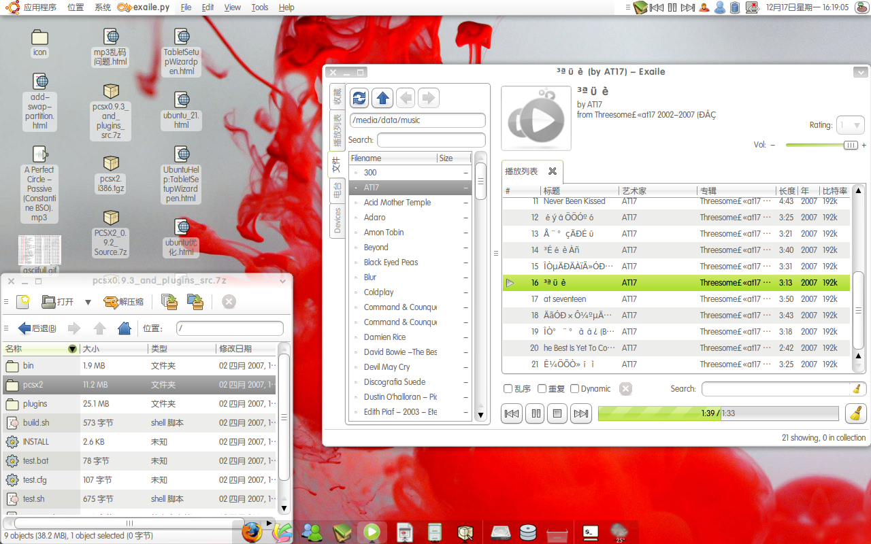
Task: Clear the playlist search with small broom
Action: pyautogui.click(x=857, y=389)
